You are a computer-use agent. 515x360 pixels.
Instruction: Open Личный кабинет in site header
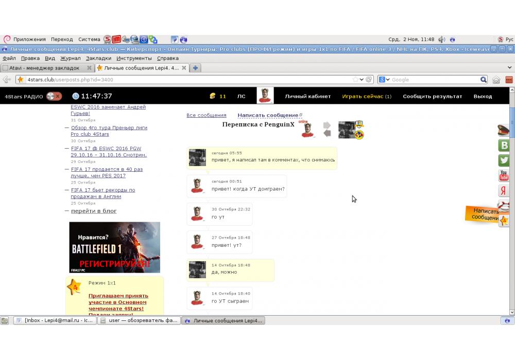(308, 96)
